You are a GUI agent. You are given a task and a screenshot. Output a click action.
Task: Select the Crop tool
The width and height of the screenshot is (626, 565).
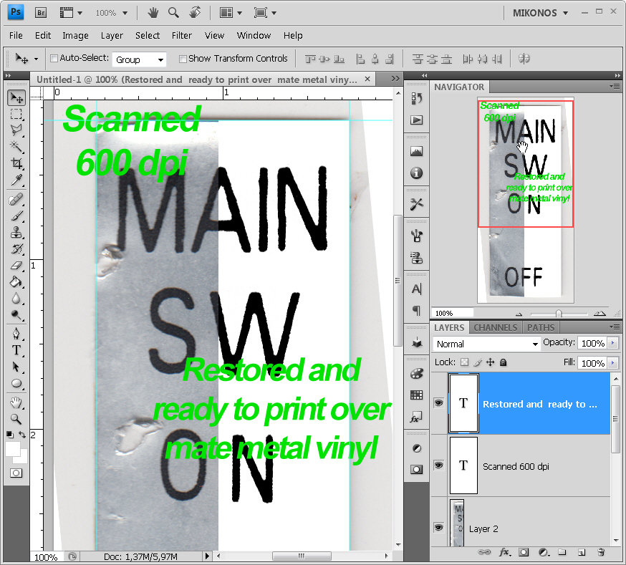(16, 163)
